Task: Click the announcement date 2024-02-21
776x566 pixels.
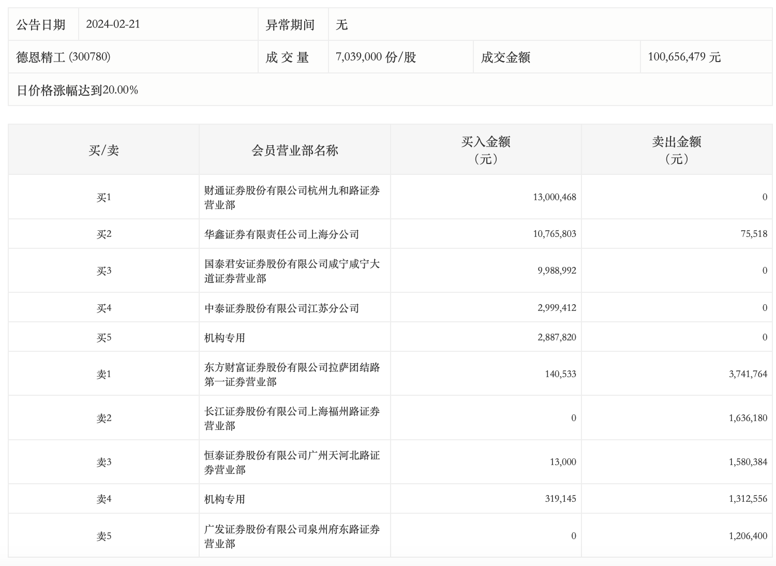Action: pos(113,24)
